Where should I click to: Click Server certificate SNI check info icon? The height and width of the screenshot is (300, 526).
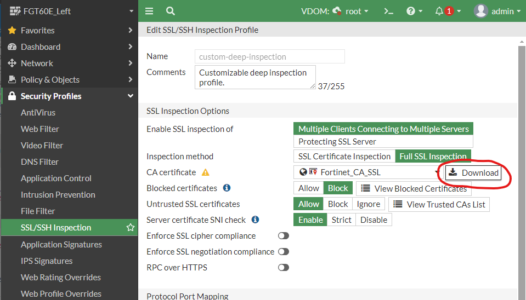coord(255,220)
